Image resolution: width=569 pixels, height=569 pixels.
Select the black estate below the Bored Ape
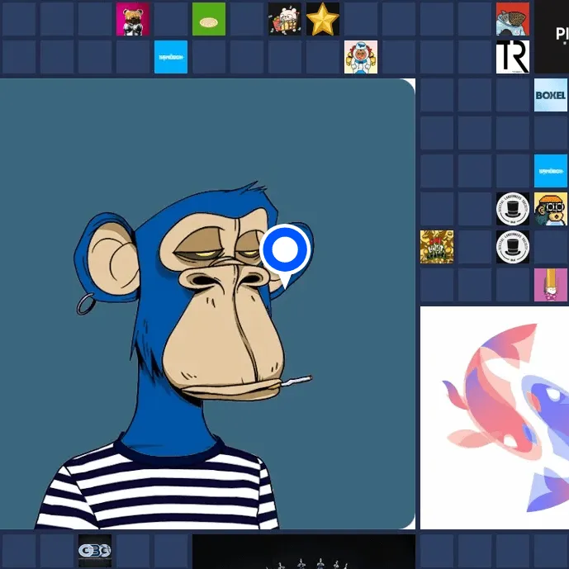(x=304, y=552)
